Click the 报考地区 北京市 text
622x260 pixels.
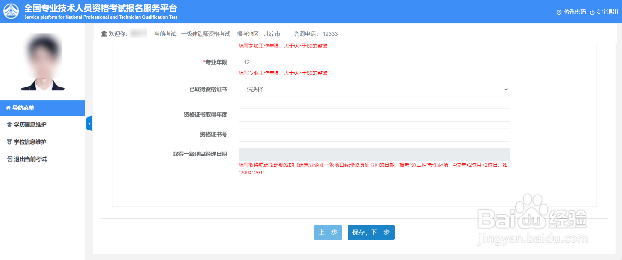pos(258,34)
